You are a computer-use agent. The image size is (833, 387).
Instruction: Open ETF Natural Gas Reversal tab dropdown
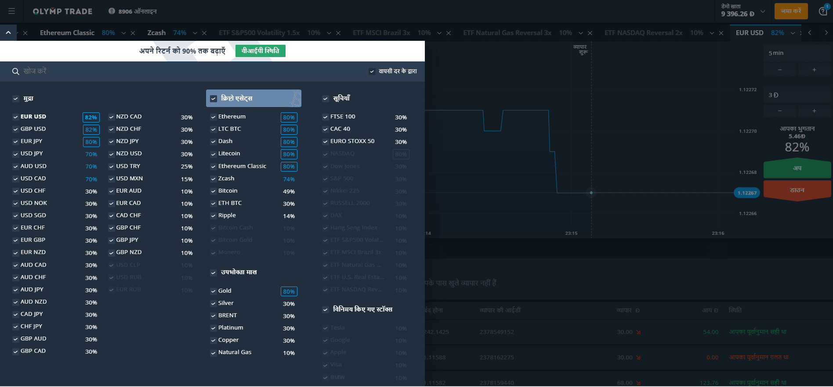pos(581,33)
